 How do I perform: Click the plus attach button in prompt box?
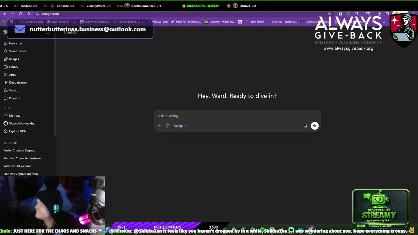pos(160,126)
